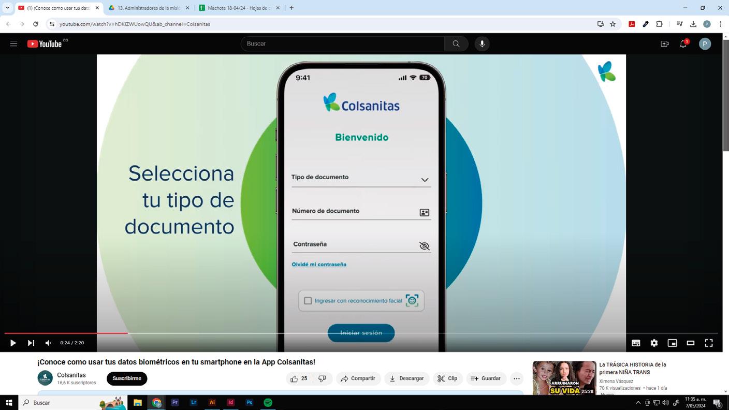The width and height of the screenshot is (729, 410).
Task: Download the video with Descargar
Action: click(406, 378)
